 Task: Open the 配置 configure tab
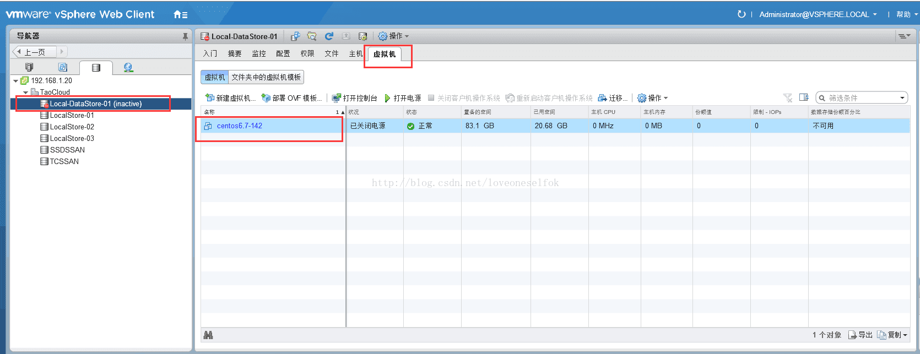[283, 53]
